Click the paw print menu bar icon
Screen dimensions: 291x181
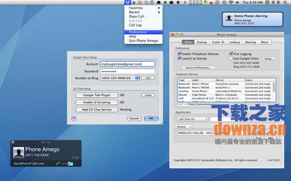(134, 2)
